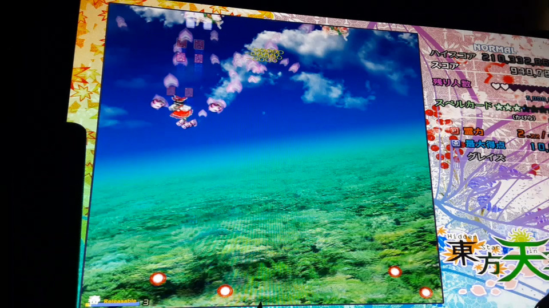Click the 残り人数 lives label
Viewport: 549px width, 308px height.
(452, 82)
